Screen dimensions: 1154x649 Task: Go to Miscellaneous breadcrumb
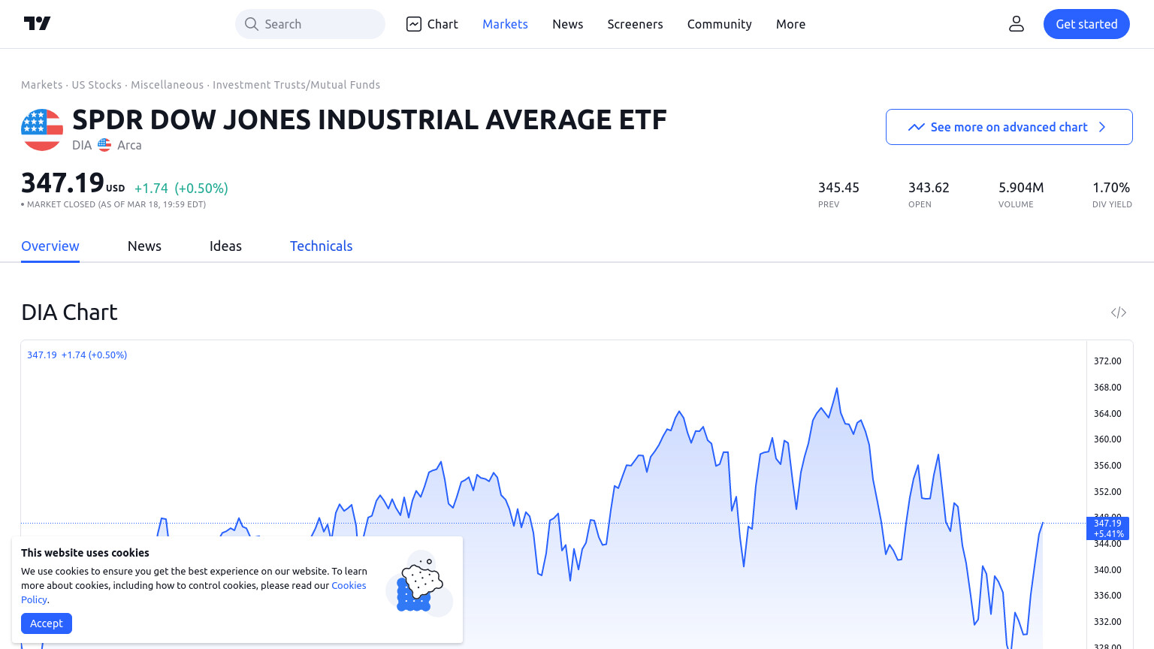click(x=167, y=85)
